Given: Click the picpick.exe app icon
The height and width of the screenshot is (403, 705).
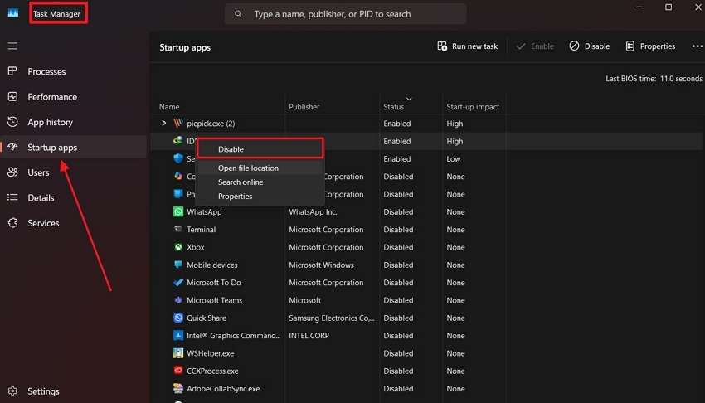Looking at the screenshot, I should pyautogui.click(x=178, y=123).
